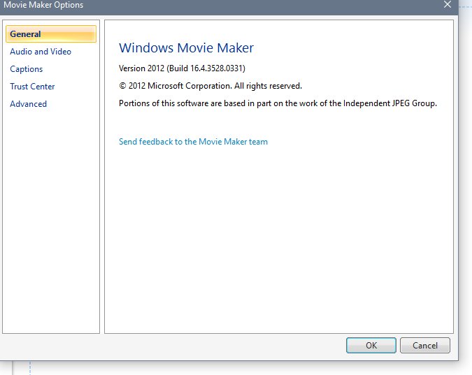The height and width of the screenshot is (375, 472).
Task: Dismiss the dialog with Cancel
Action: (425, 345)
